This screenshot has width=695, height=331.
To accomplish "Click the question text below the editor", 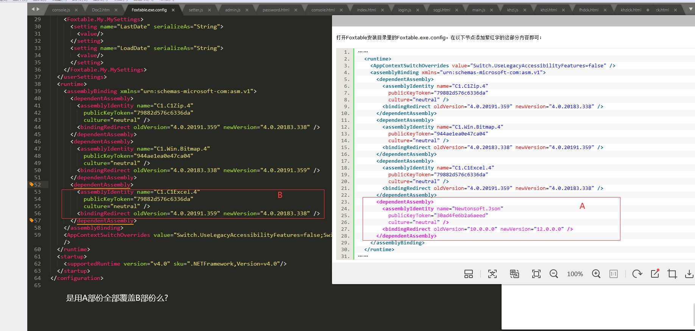I will (117, 298).
